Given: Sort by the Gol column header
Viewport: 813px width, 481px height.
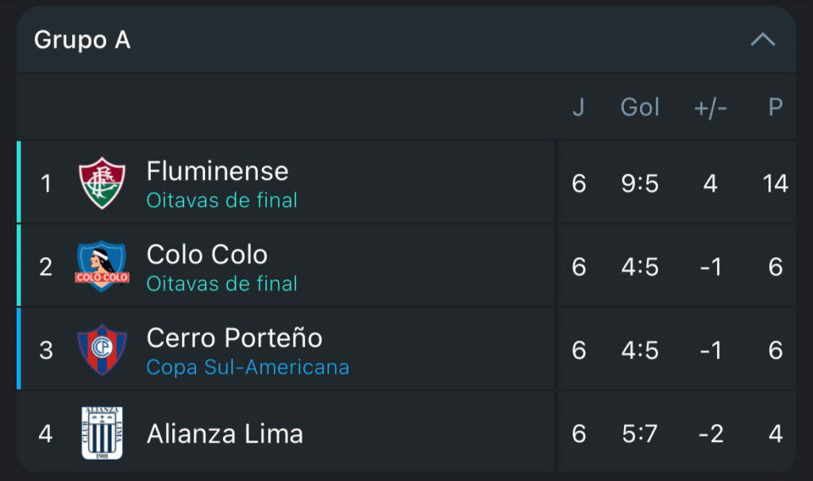Looking at the screenshot, I should (x=639, y=107).
